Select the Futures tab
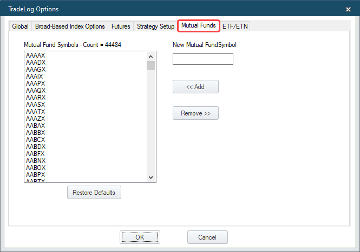This screenshot has height=252, width=360. 121,26
